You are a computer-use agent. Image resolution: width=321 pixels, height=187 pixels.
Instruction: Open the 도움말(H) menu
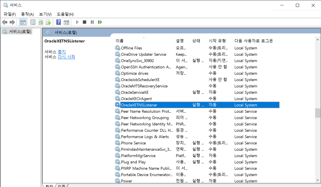(65, 14)
